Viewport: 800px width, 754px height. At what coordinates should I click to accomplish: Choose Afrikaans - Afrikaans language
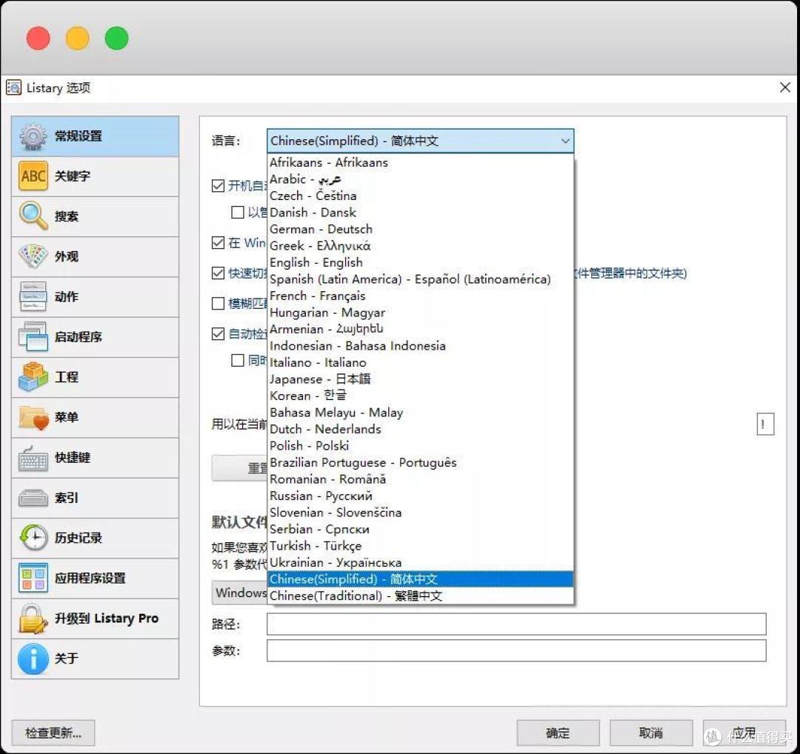pyautogui.click(x=421, y=163)
